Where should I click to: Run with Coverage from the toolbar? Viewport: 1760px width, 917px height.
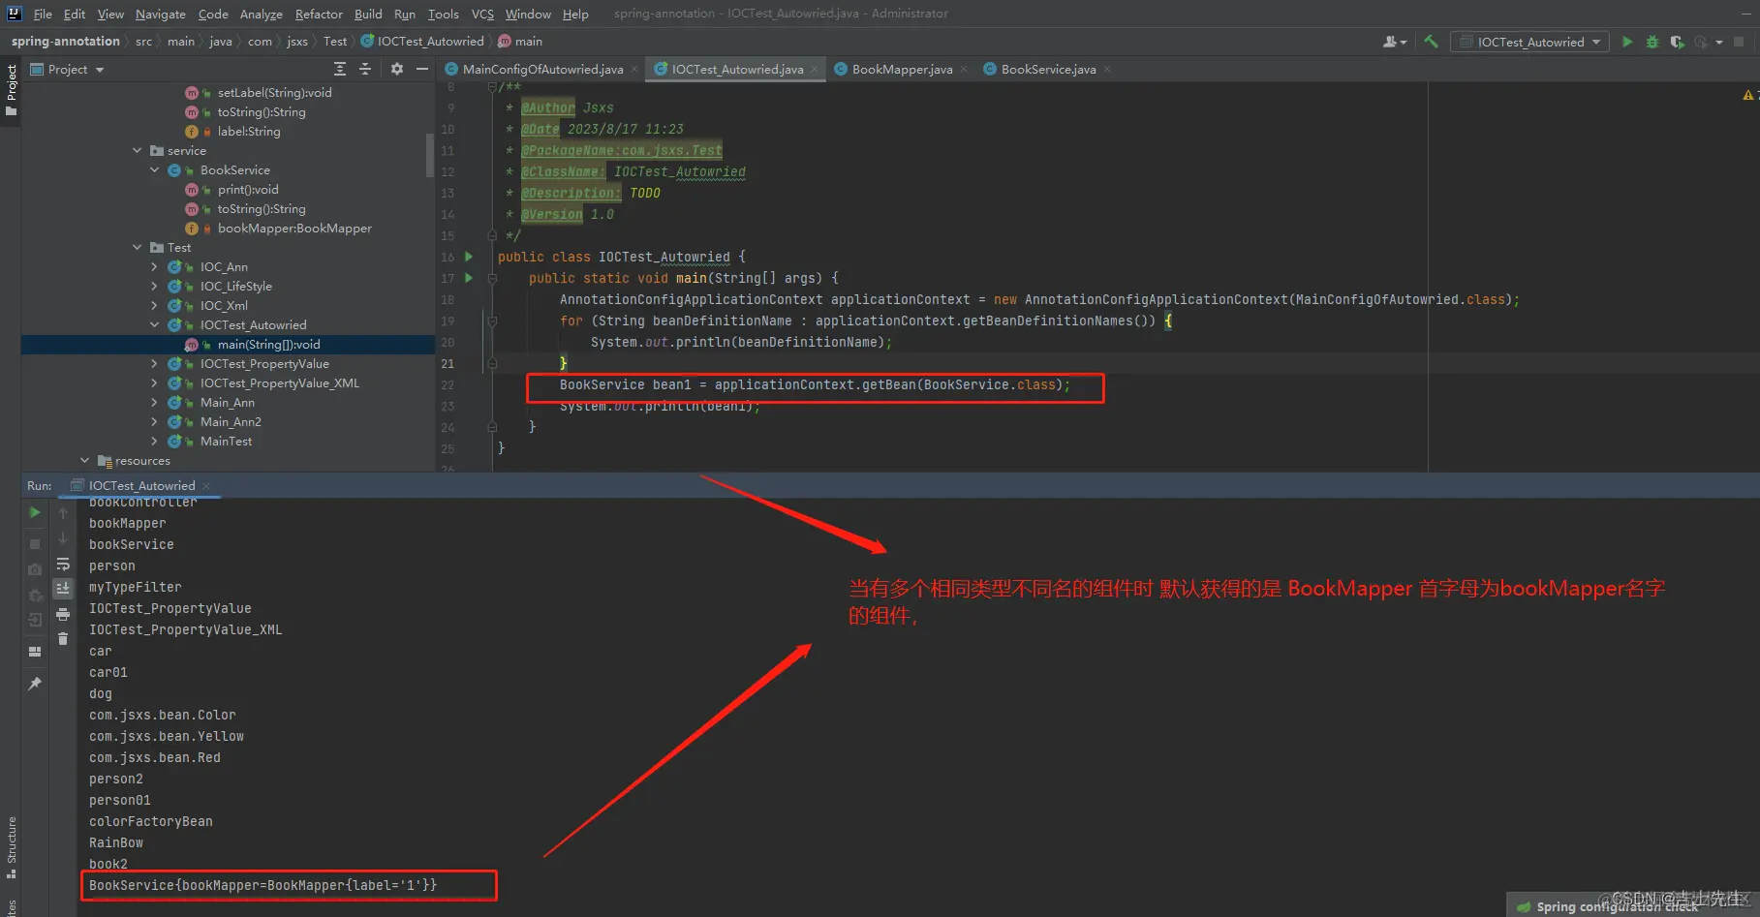click(x=1677, y=42)
